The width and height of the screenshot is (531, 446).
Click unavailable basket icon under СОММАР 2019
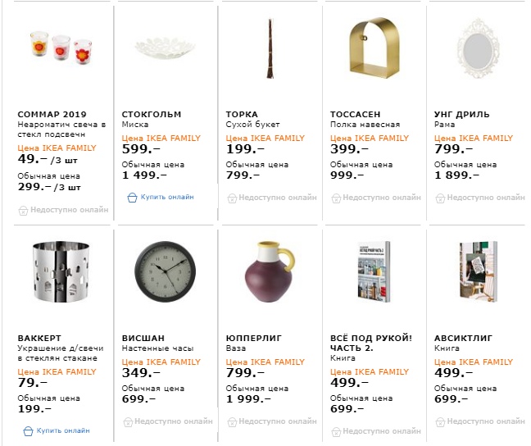click(21, 210)
